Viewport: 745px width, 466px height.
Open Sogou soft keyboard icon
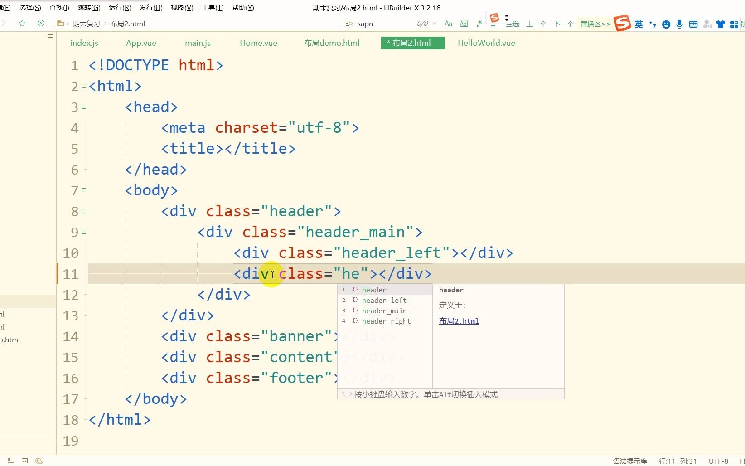[x=693, y=24]
